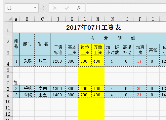The width and height of the screenshot is (166, 120).
Task: Click the 如: cell in row 7
Action: click(x=16, y=82)
